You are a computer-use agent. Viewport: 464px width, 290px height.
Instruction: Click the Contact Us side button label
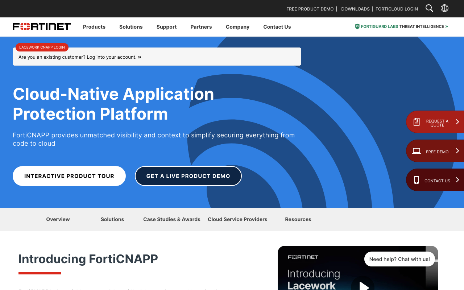coord(437,181)
